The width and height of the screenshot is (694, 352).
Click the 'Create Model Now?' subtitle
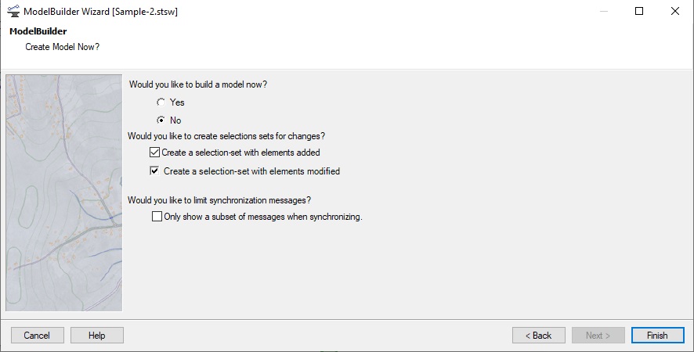pos(57,46)
